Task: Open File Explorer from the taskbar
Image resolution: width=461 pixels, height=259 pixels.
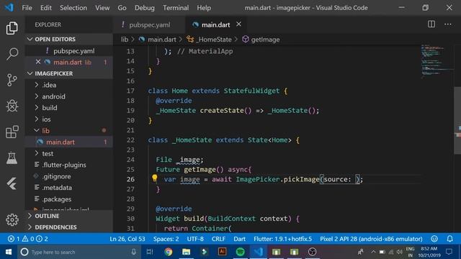Action: click(x=186, y=252)
